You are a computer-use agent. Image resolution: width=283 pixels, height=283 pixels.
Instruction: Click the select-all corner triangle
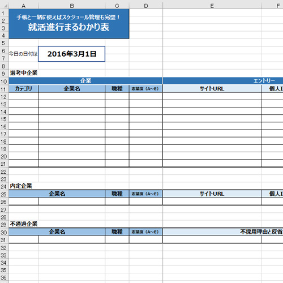point(5,6)
